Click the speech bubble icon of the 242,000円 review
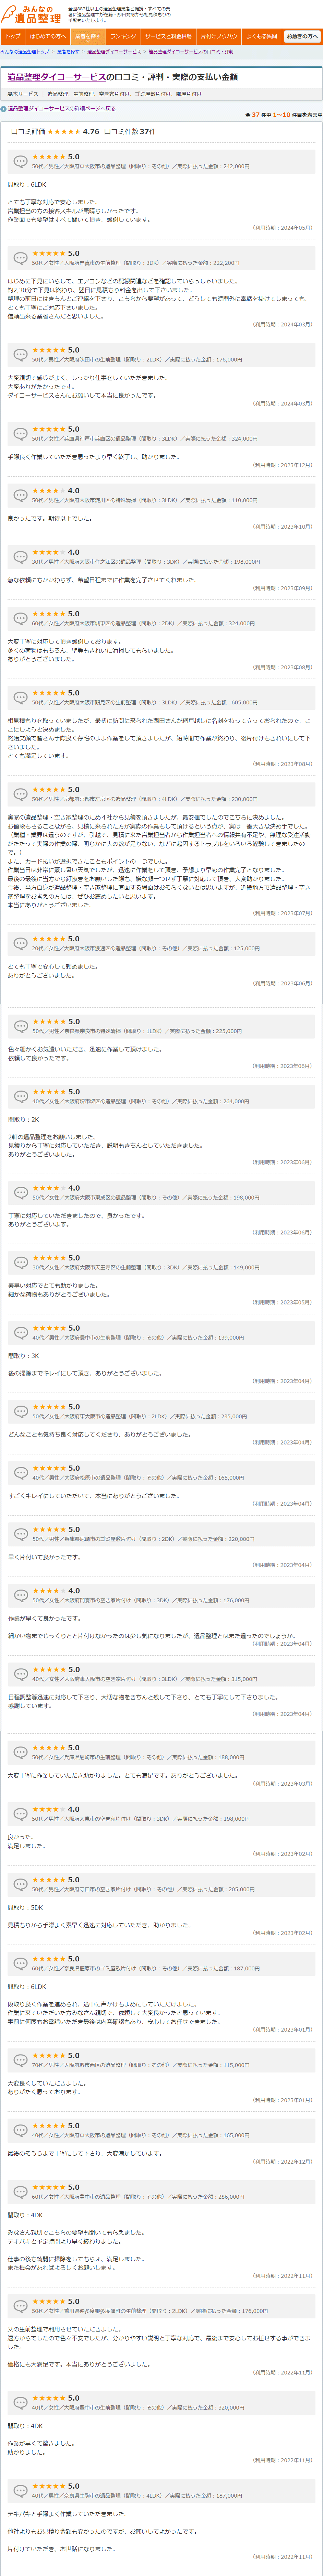323x2576 pixels. click(x=20, y=161)
